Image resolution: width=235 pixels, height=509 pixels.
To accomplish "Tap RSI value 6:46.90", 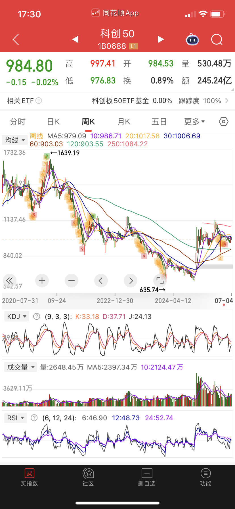I will tap(95, 418).
